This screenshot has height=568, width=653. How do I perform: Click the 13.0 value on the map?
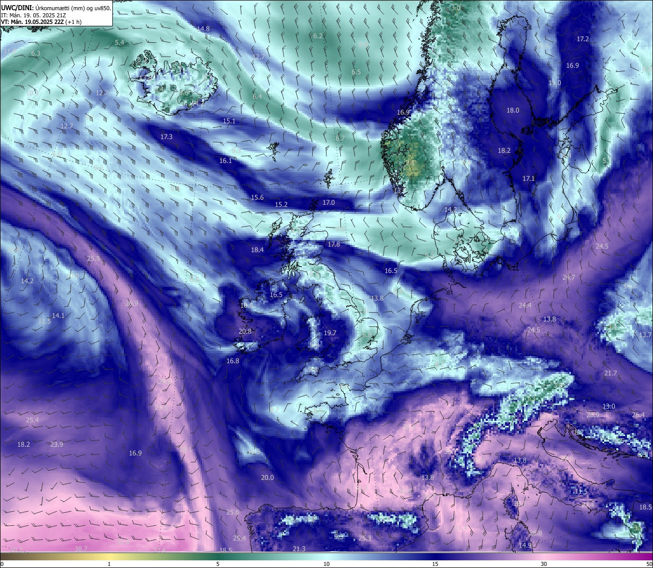point(609,406)
